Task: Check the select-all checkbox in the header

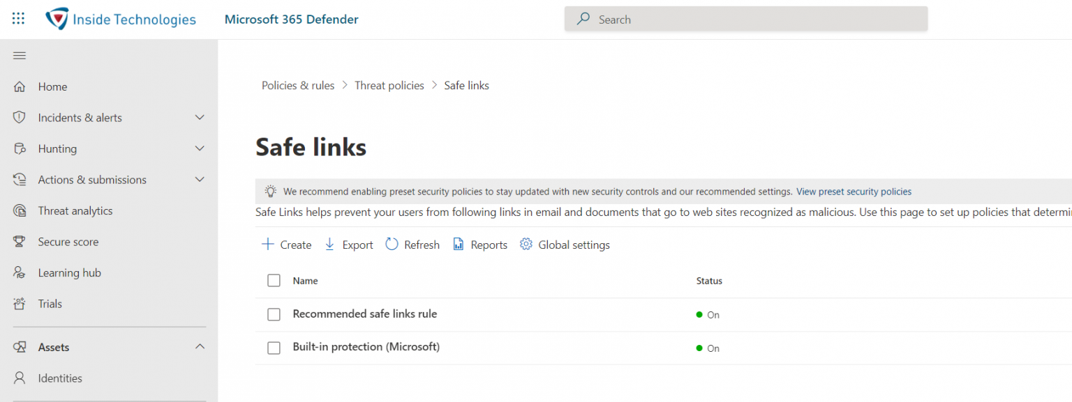Action: click(274, 280)
